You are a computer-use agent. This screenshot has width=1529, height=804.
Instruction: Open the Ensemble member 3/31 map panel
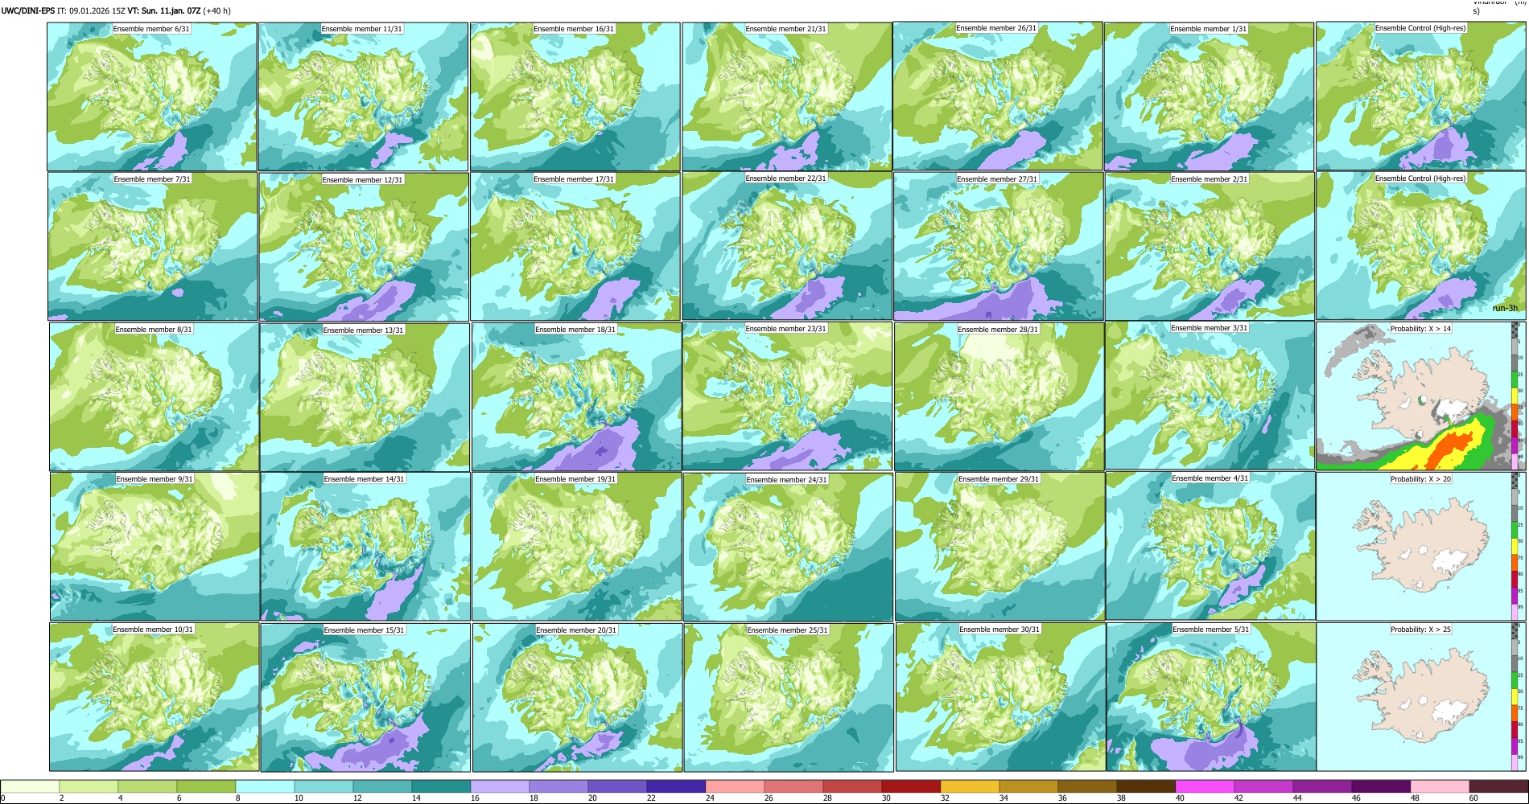(1210, 396)
